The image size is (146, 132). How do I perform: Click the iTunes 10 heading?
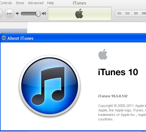118,72
